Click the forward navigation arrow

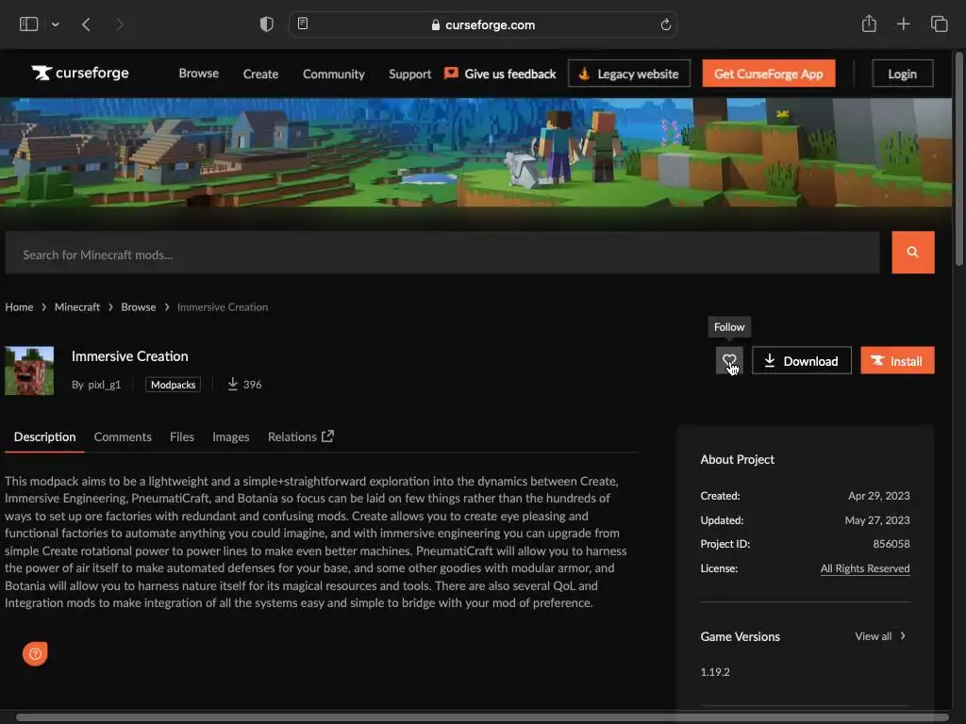pos(120,25)
